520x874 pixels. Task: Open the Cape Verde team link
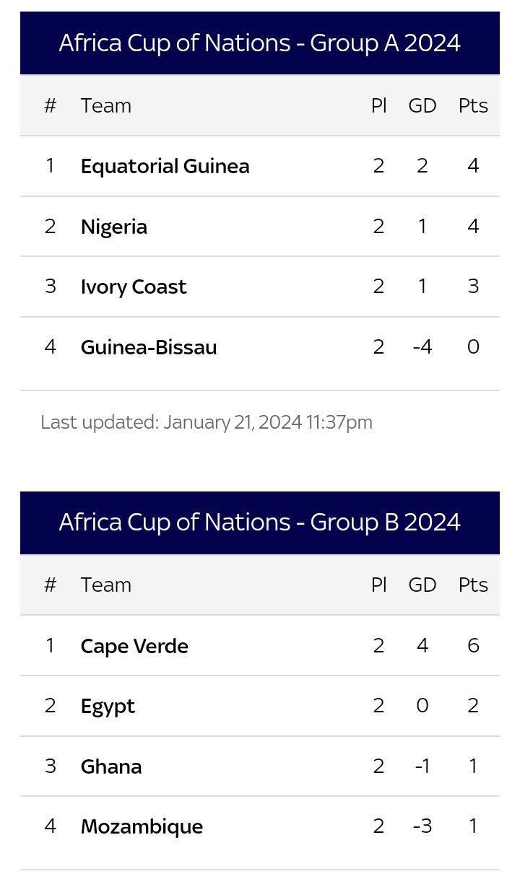134,646
